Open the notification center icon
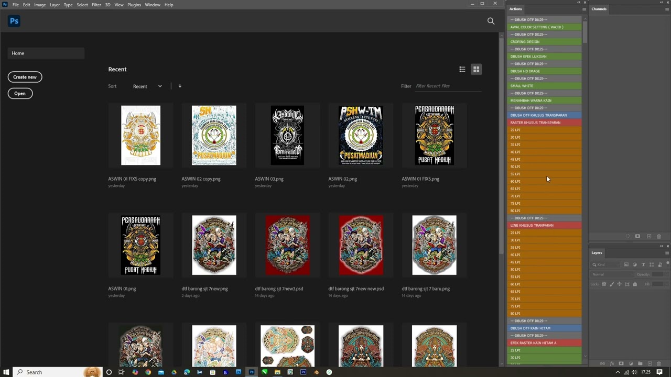The height and width of the screenshot is (377, 671). 659,372
